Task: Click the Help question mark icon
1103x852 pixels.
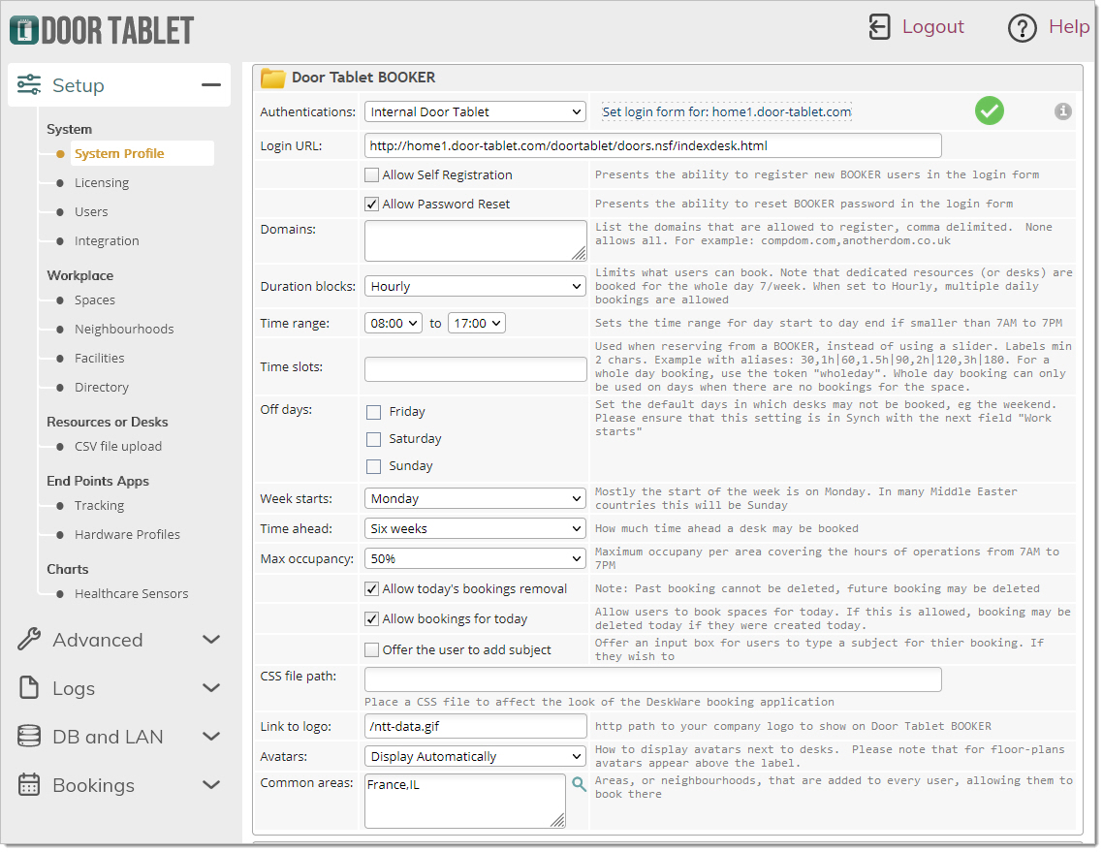Action: tap(1023, 28)
